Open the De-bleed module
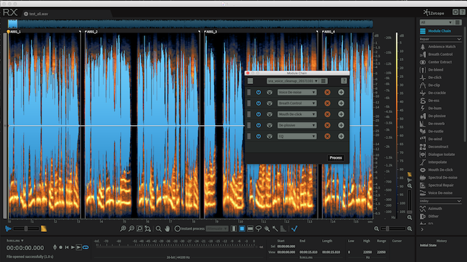 coord(431,70)
